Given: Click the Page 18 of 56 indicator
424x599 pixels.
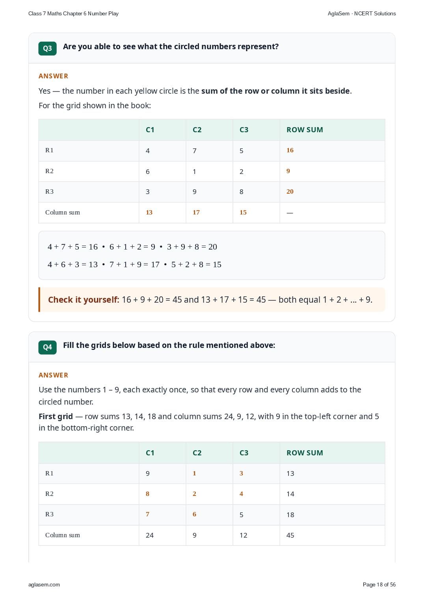Looking at the screenshot, I should coord(379,584).
